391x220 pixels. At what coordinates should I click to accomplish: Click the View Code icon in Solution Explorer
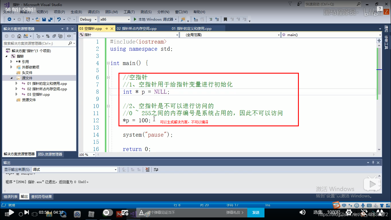click(x=69, y=36)
